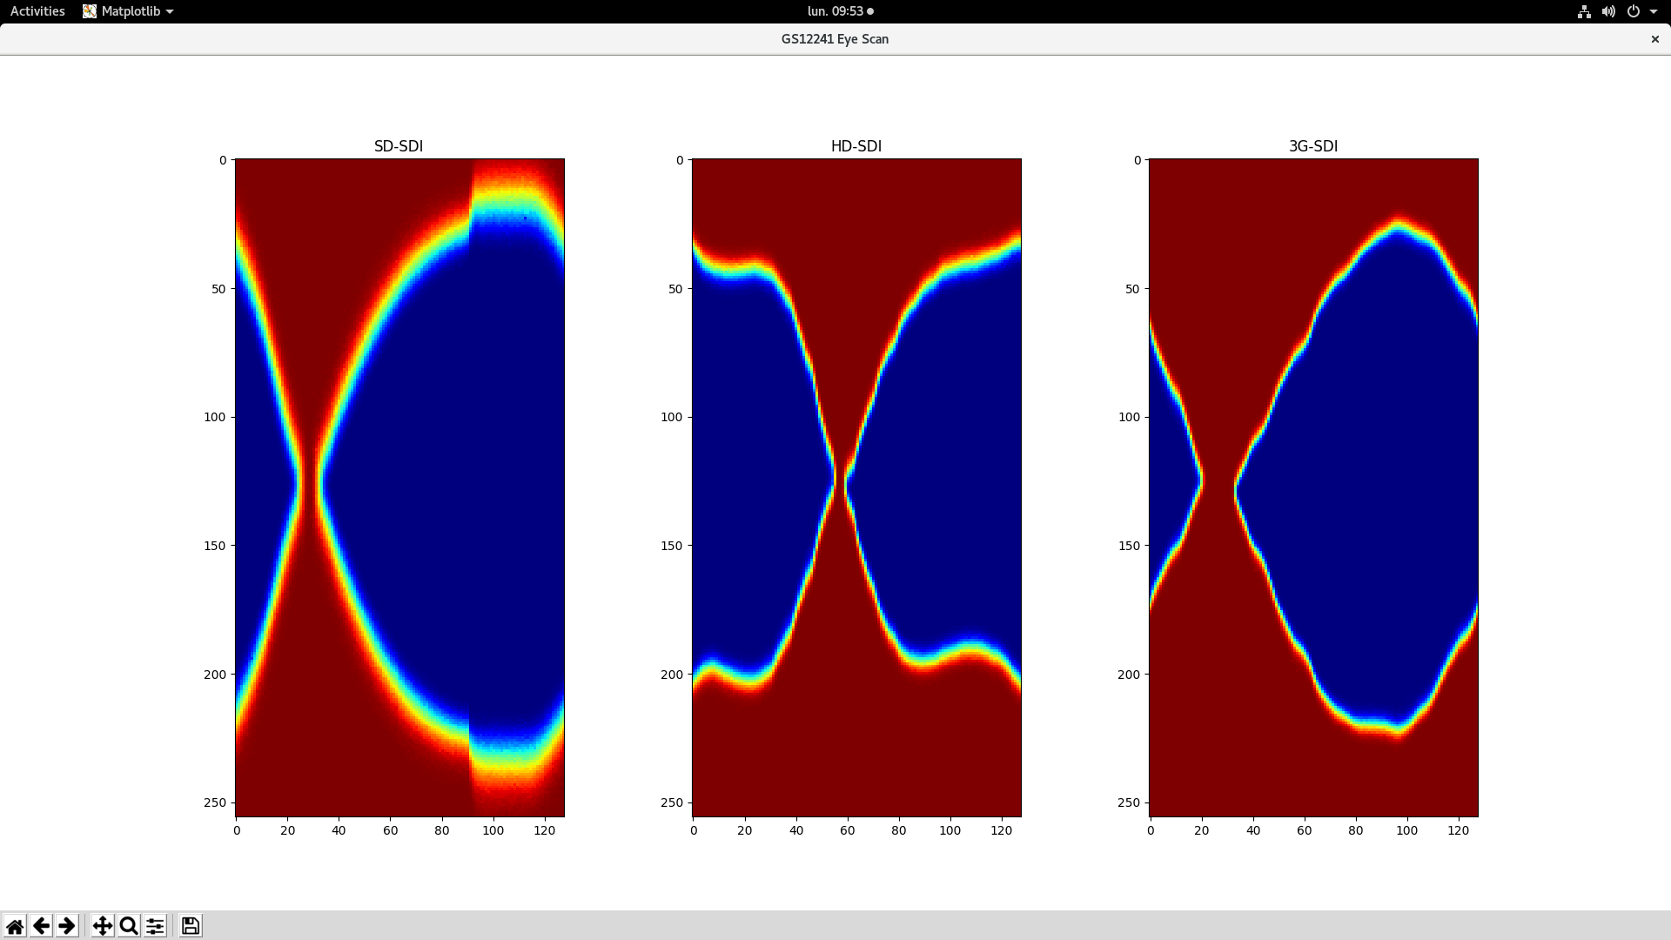
Task: Go forward to next view
Action: 67,925
